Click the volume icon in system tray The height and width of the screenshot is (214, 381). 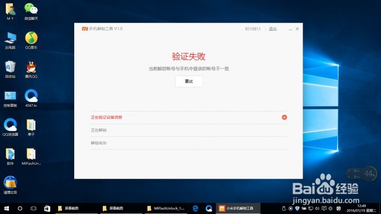(317, 208)
